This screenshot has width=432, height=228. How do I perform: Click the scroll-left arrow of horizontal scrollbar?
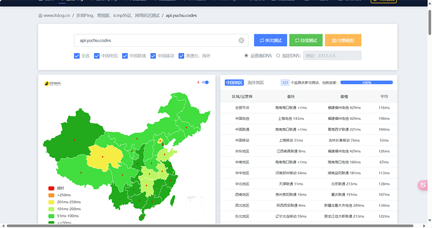(x=3, y=226)
